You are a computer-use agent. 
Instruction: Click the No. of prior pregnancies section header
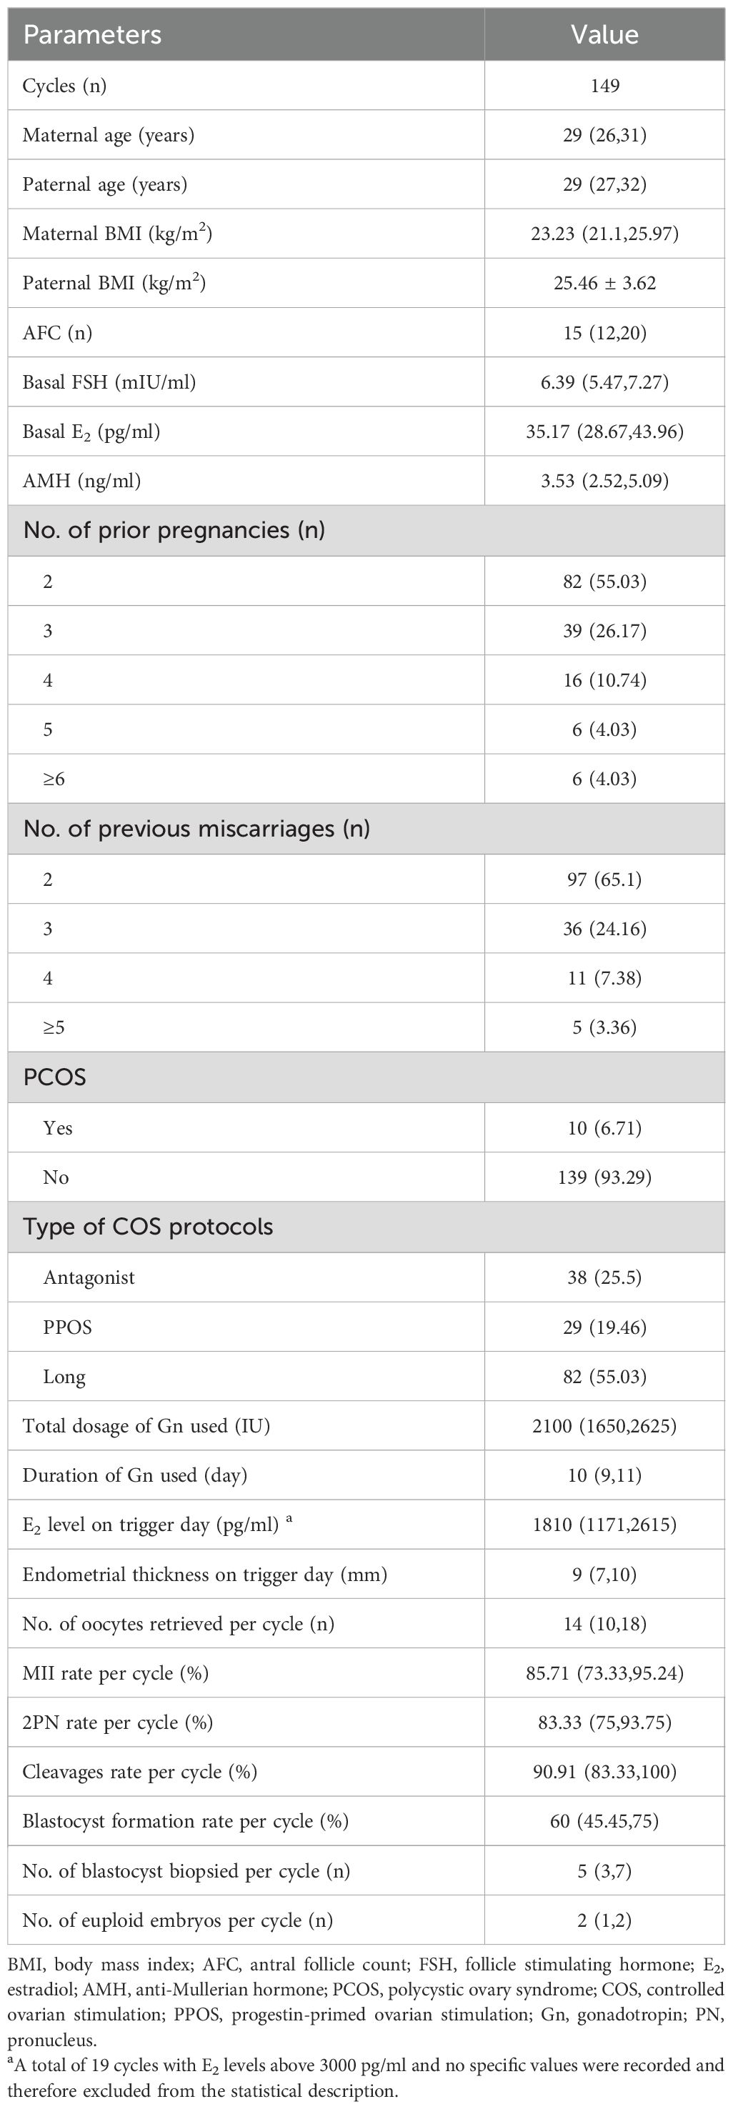174,531
